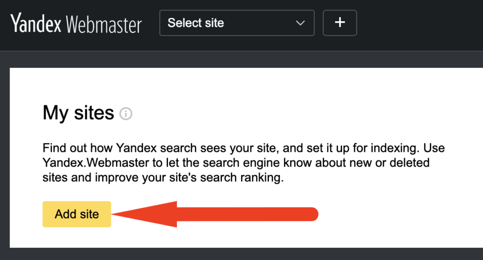This screenshot has width=483, height=260.
Task: Open site list using the Select site combo box
Action: pyautogui.click(x=237, y=23)
